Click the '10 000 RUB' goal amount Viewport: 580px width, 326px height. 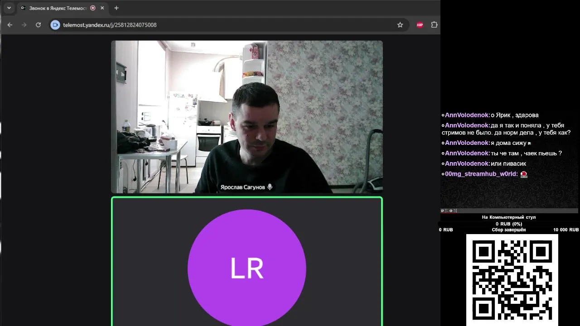tap(565, 230)
